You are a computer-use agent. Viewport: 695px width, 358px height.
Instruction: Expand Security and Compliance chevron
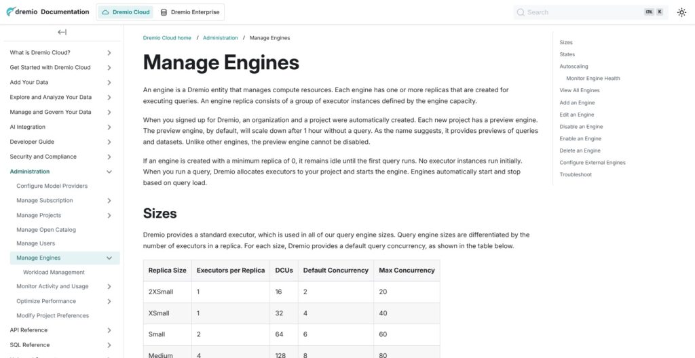pos(109,157)
